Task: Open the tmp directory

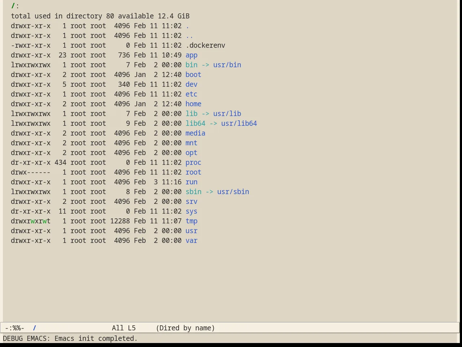Action: pos(191,221)
